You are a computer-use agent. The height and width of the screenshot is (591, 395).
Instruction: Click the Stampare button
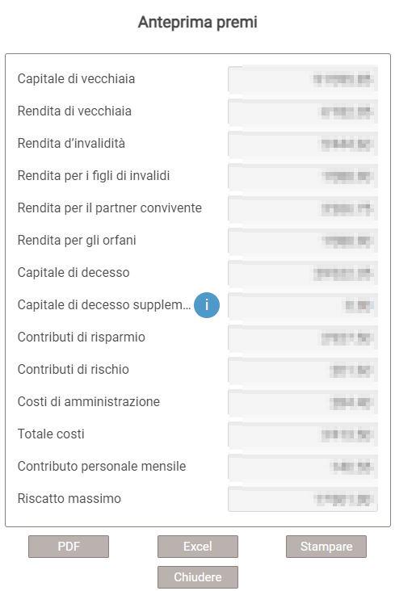click(x=326, y=547)
